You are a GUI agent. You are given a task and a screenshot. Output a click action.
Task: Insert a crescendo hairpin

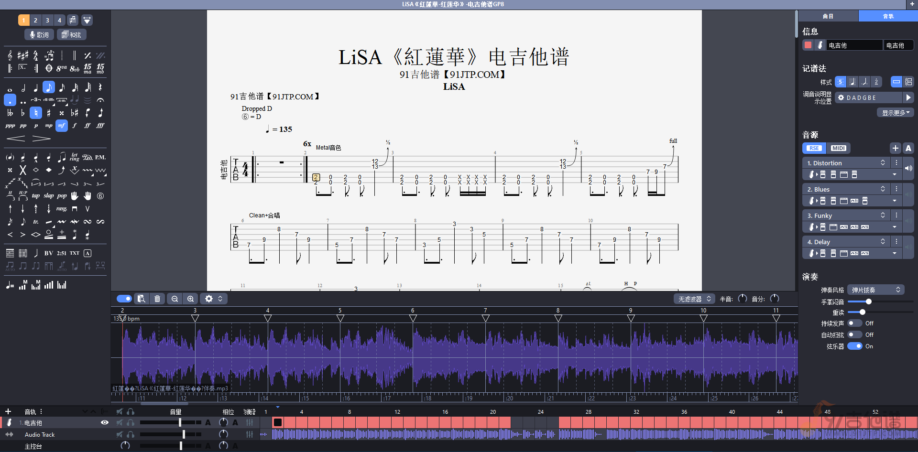click(x=16, y=139)
